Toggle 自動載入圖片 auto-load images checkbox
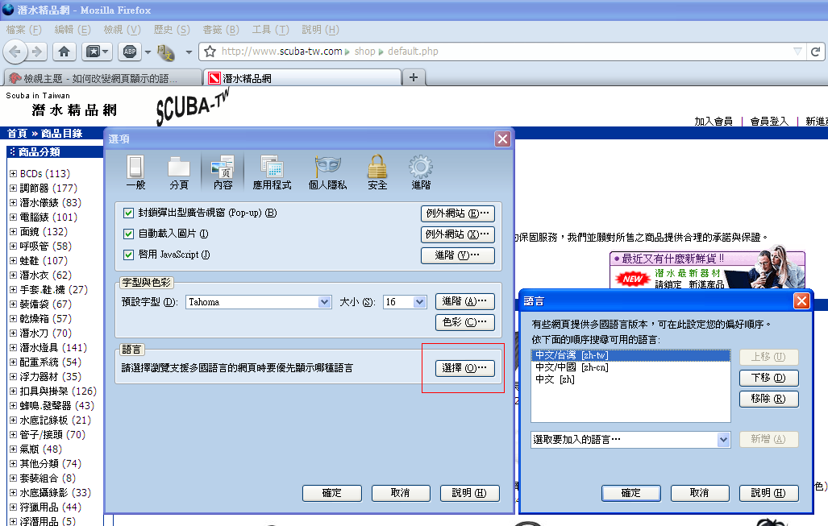 128,234
